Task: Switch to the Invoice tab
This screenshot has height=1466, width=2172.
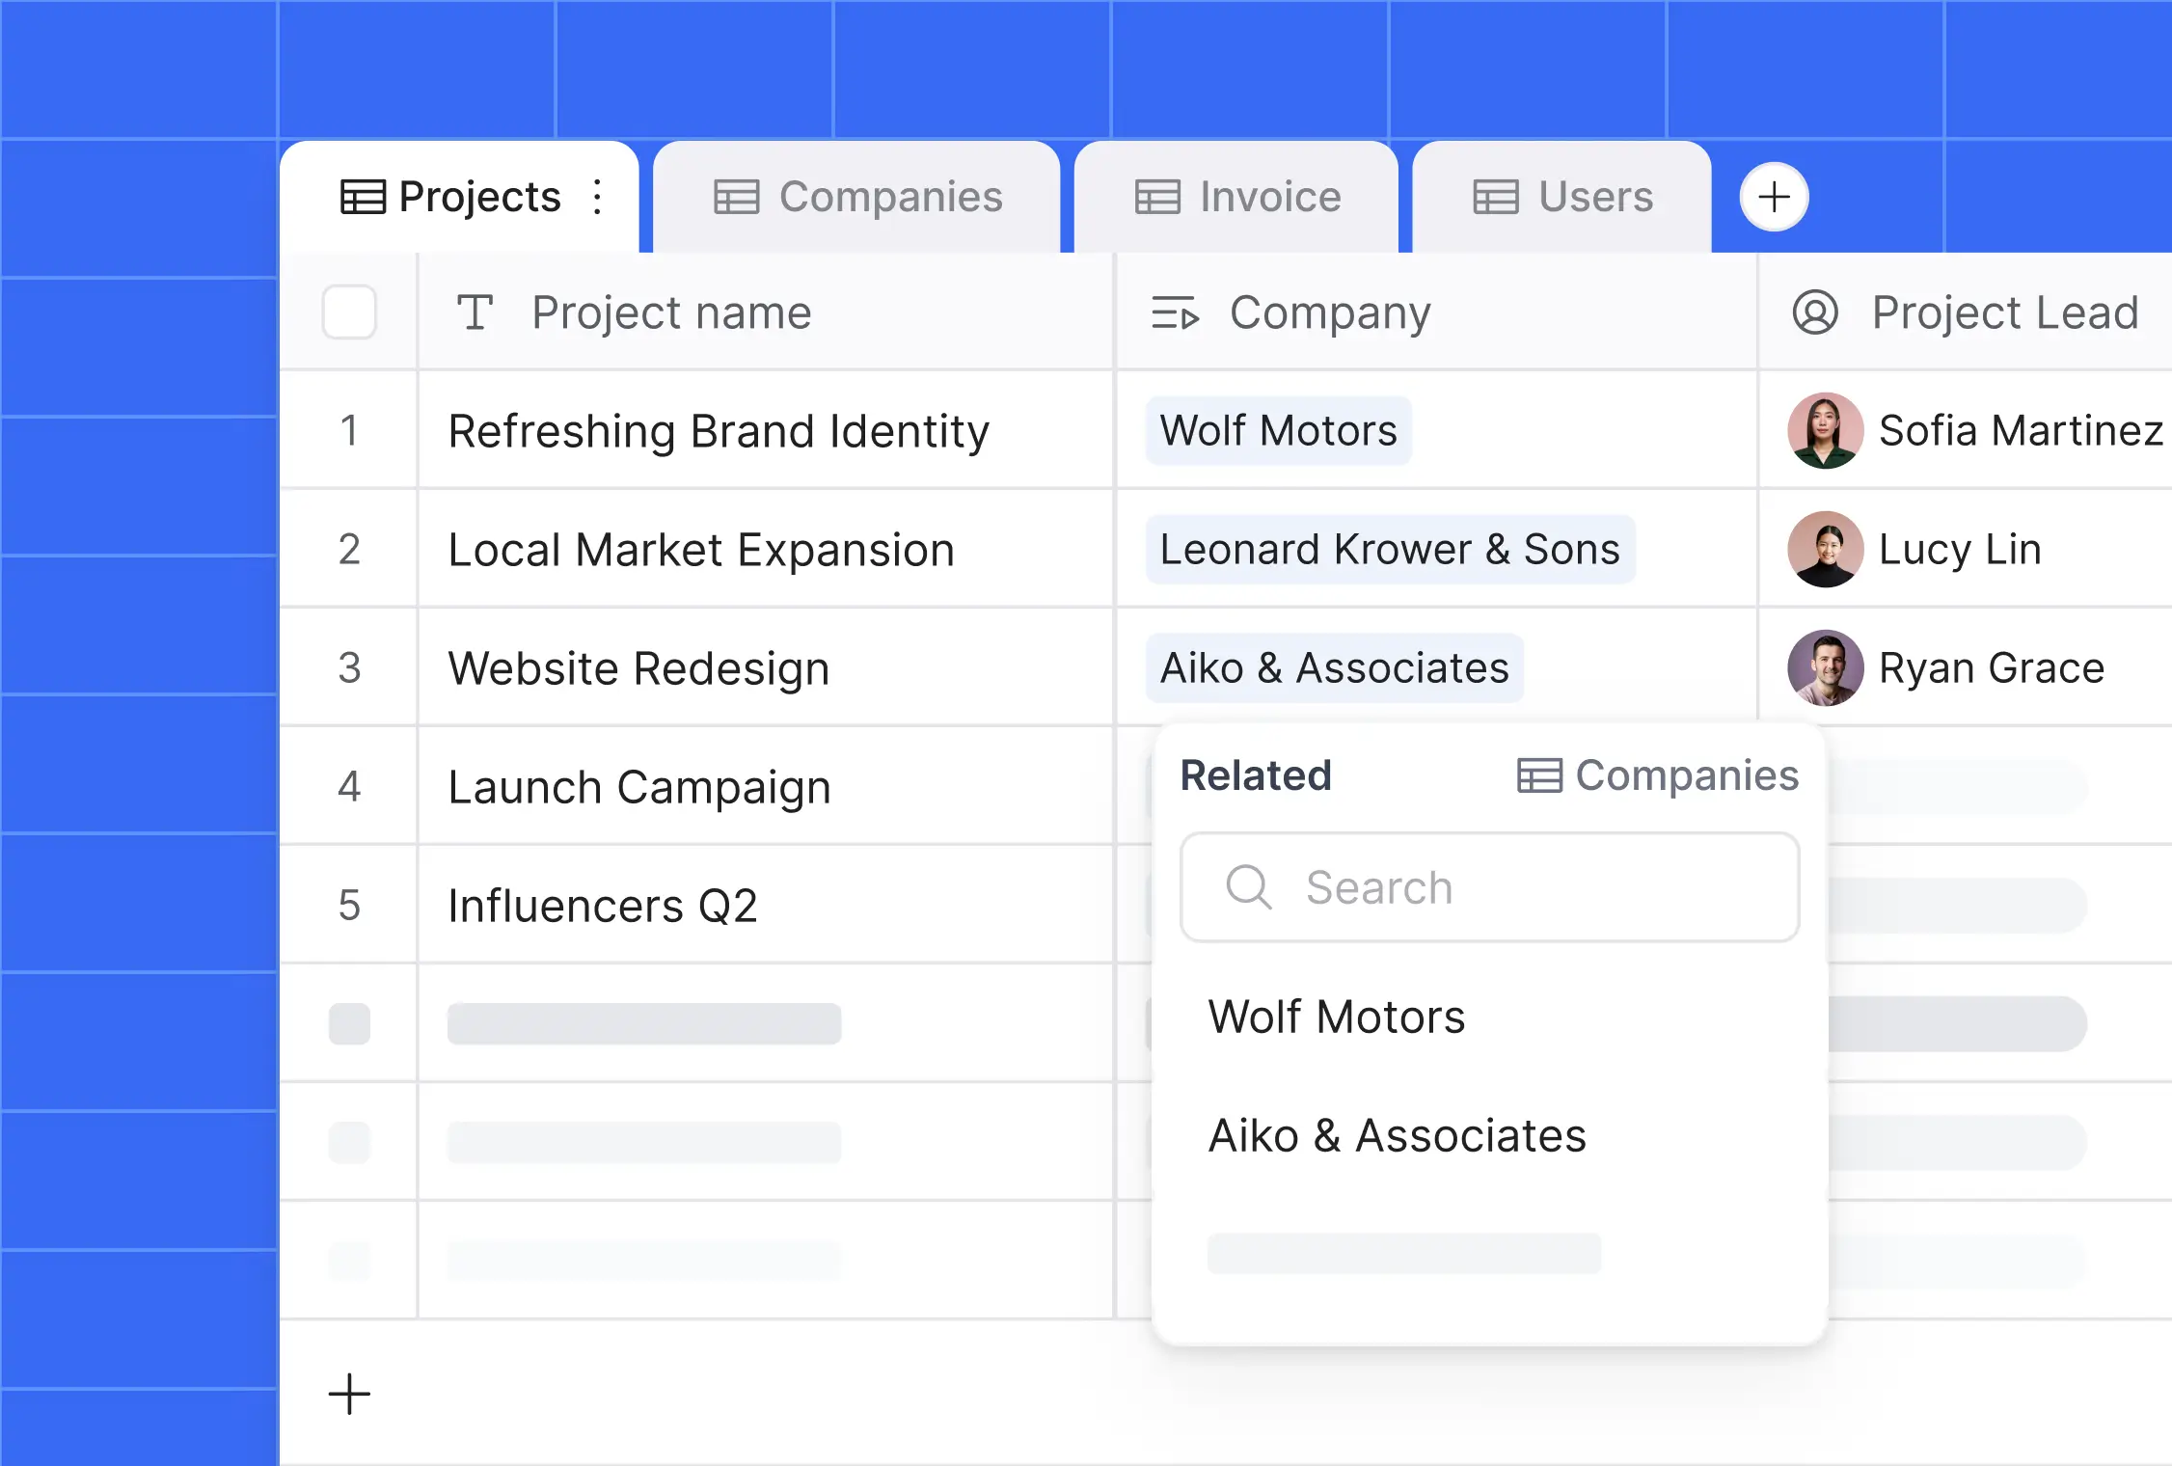Action: pyautogui.click(x=1236, y=197)
